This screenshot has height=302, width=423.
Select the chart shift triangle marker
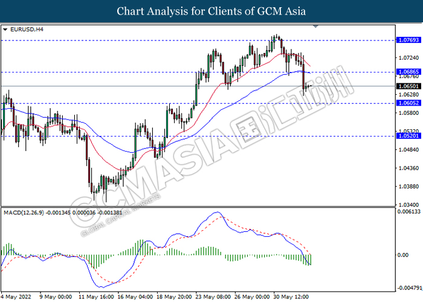point(315,27)
